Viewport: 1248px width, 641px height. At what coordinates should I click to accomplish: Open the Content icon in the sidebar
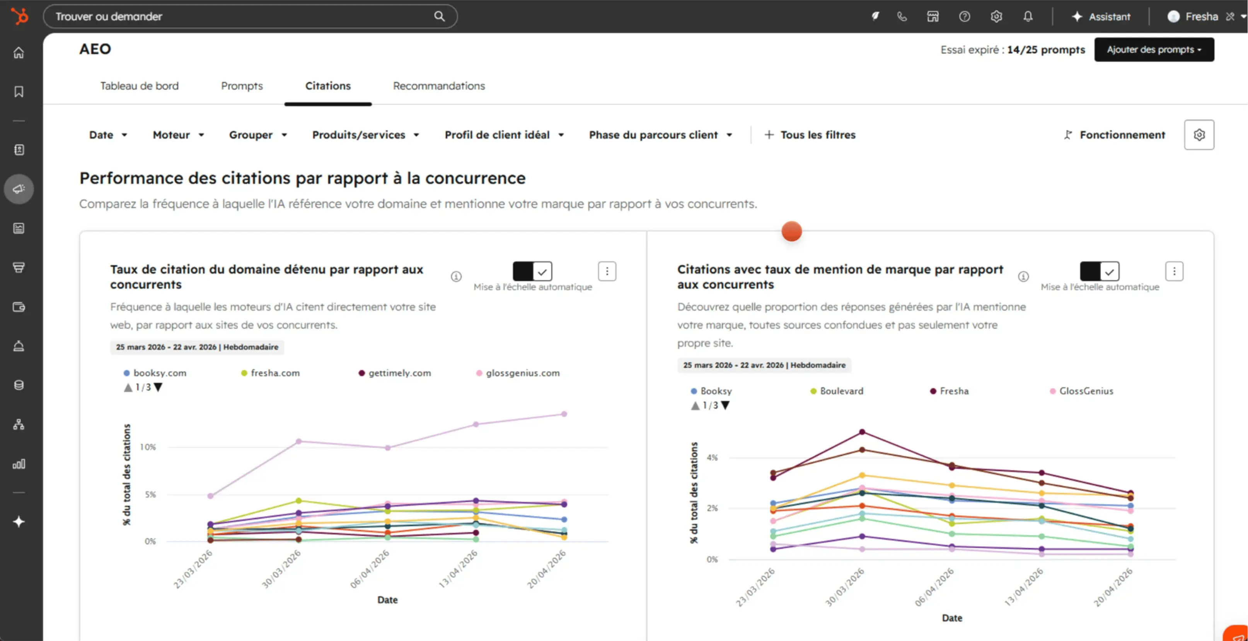[19, 228]
